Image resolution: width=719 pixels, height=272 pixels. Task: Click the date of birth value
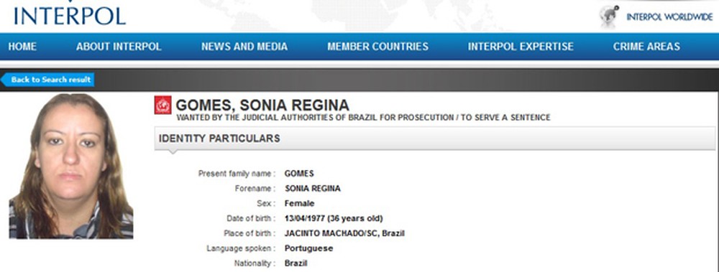click(334, 218)
